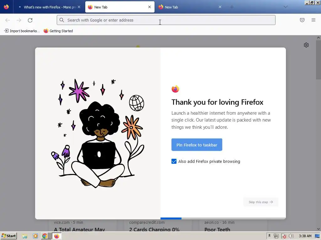Close the third New Tab
The height and width of the screenshot is (240, 321).
220,7
